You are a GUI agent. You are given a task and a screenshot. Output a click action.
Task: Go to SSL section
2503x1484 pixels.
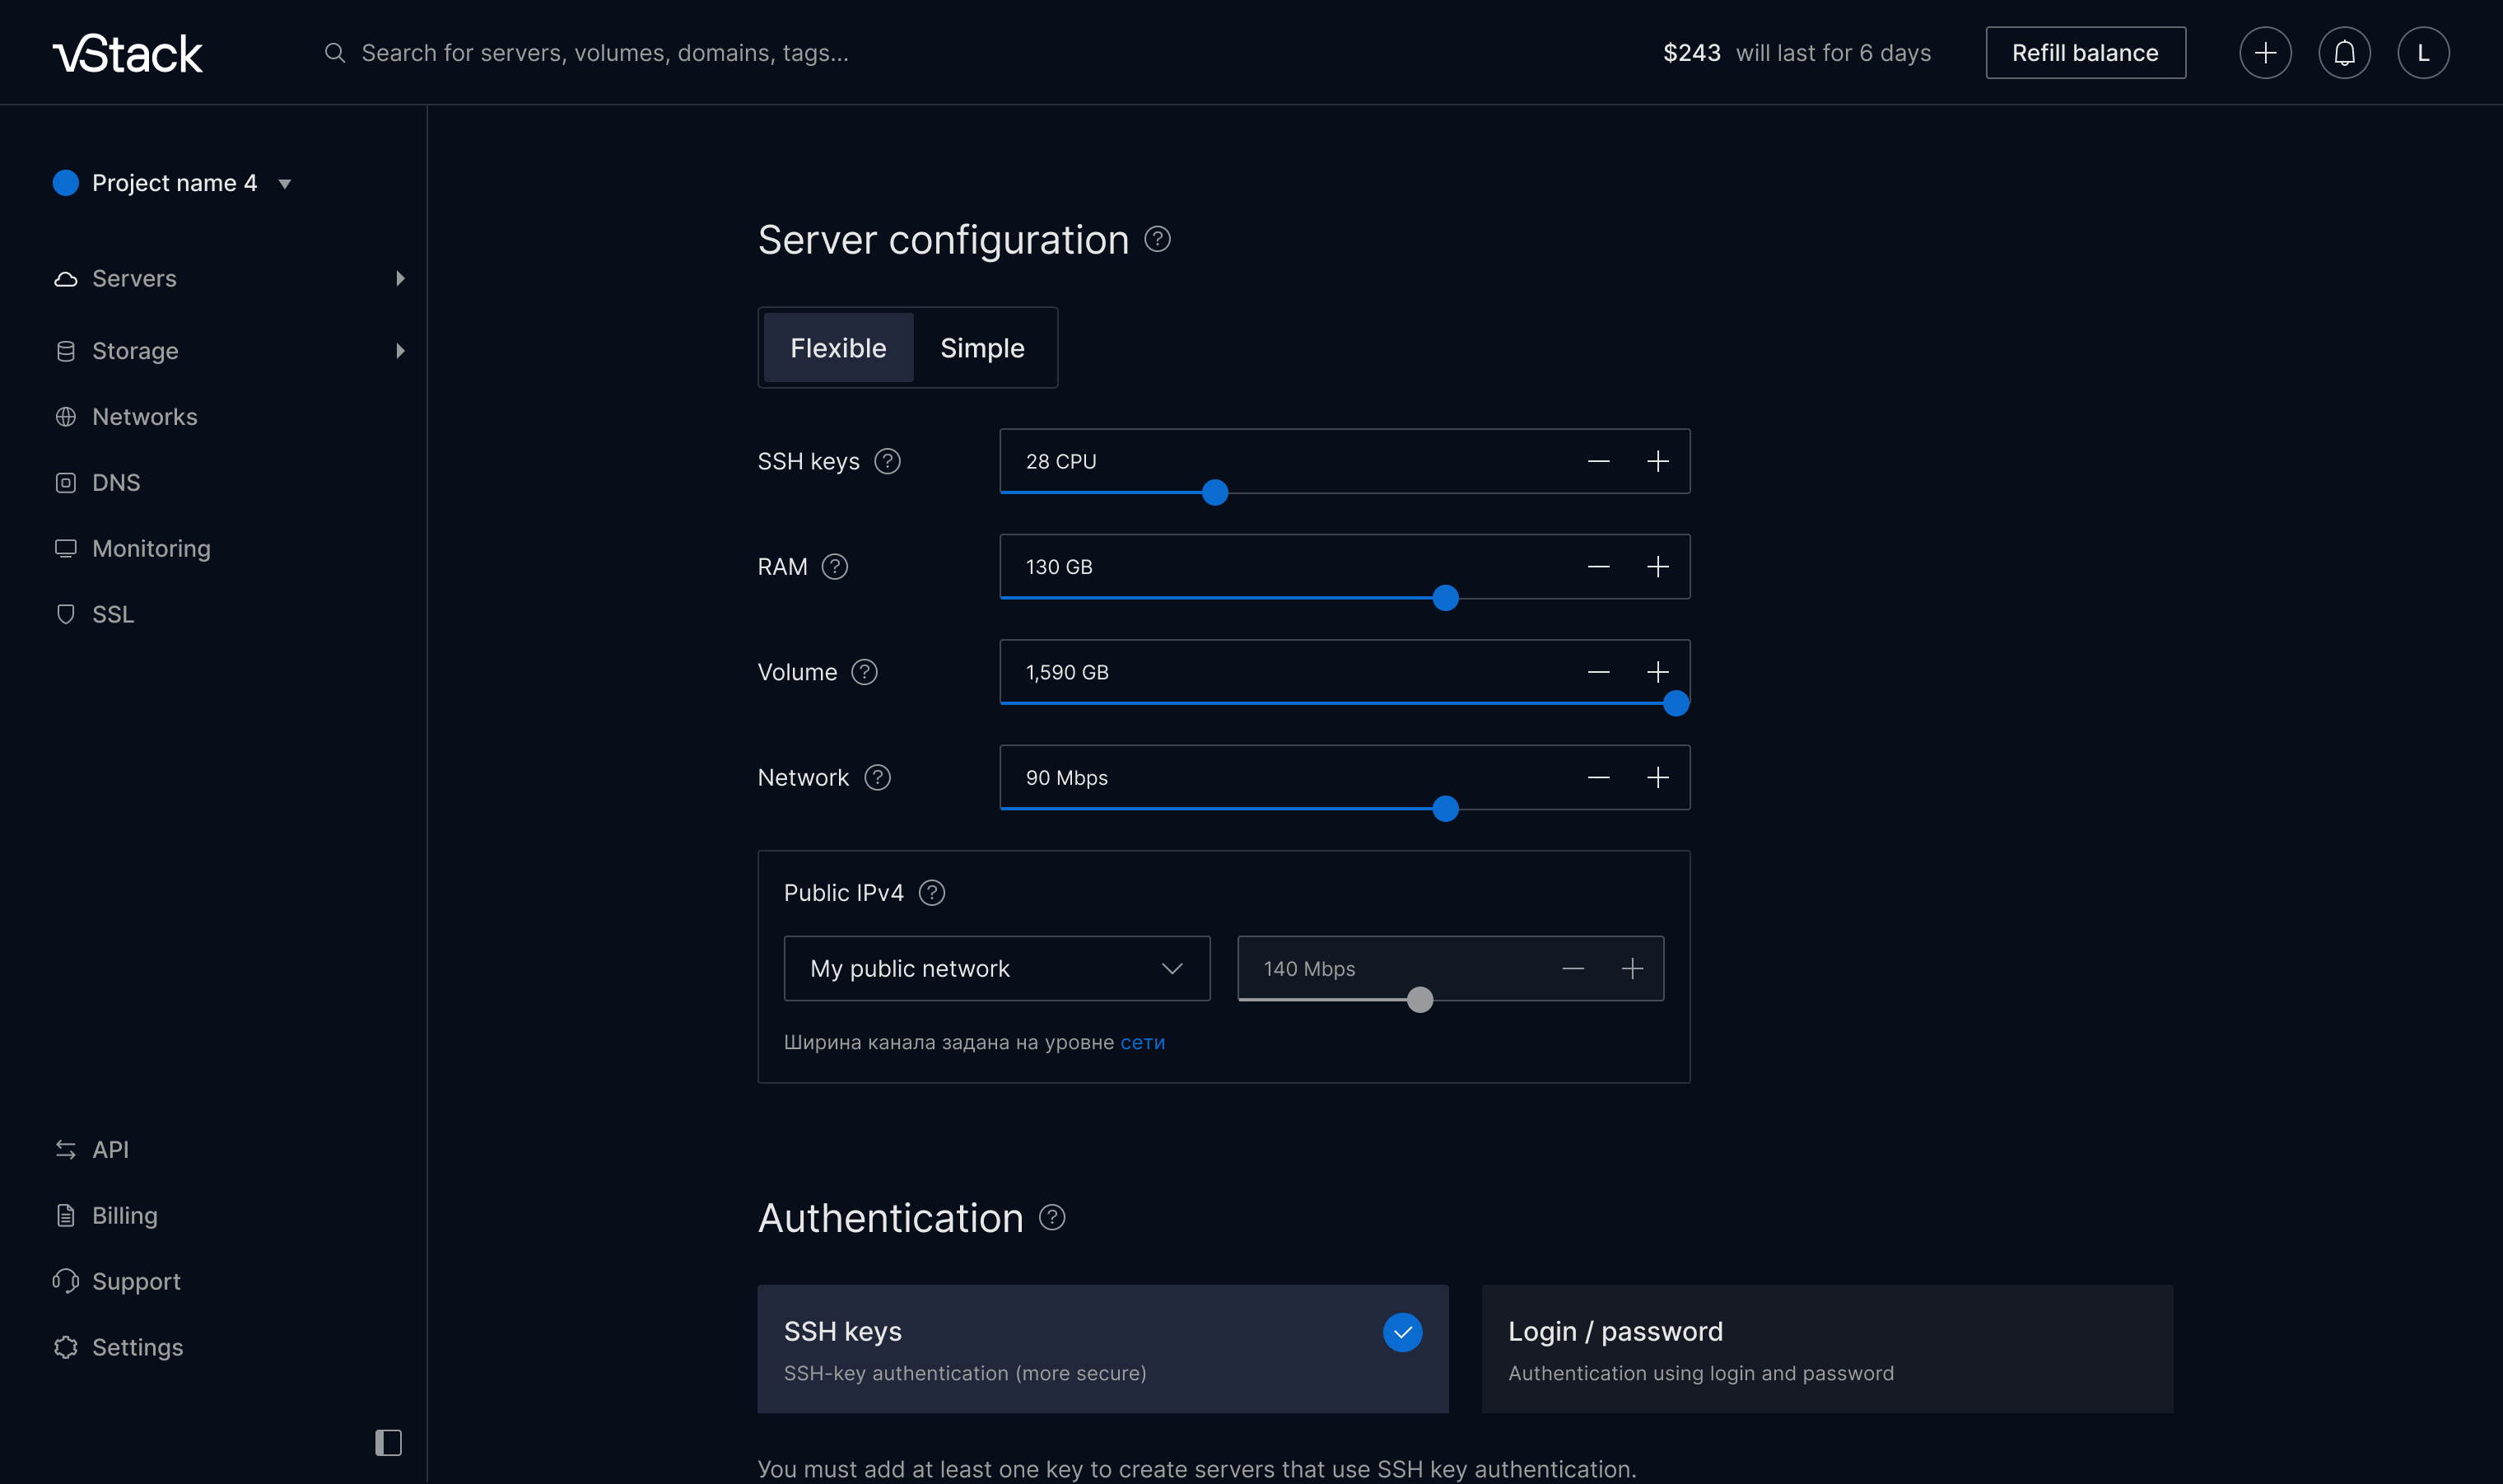[113, 614]
